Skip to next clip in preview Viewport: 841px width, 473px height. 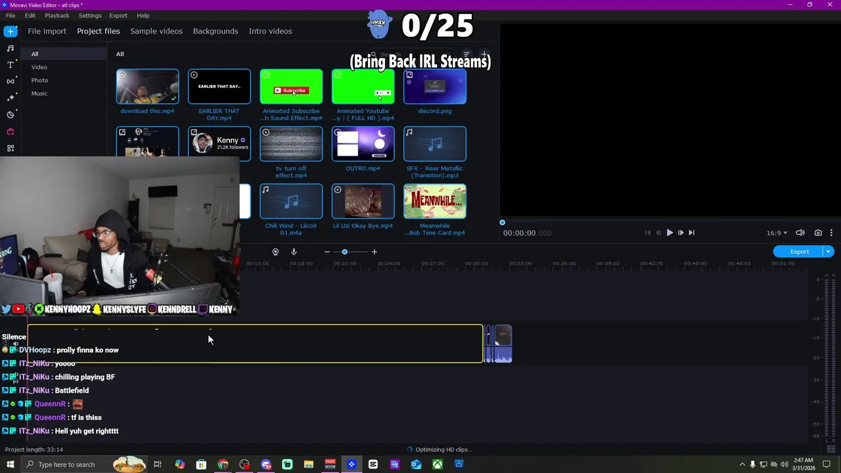[691, 233]
